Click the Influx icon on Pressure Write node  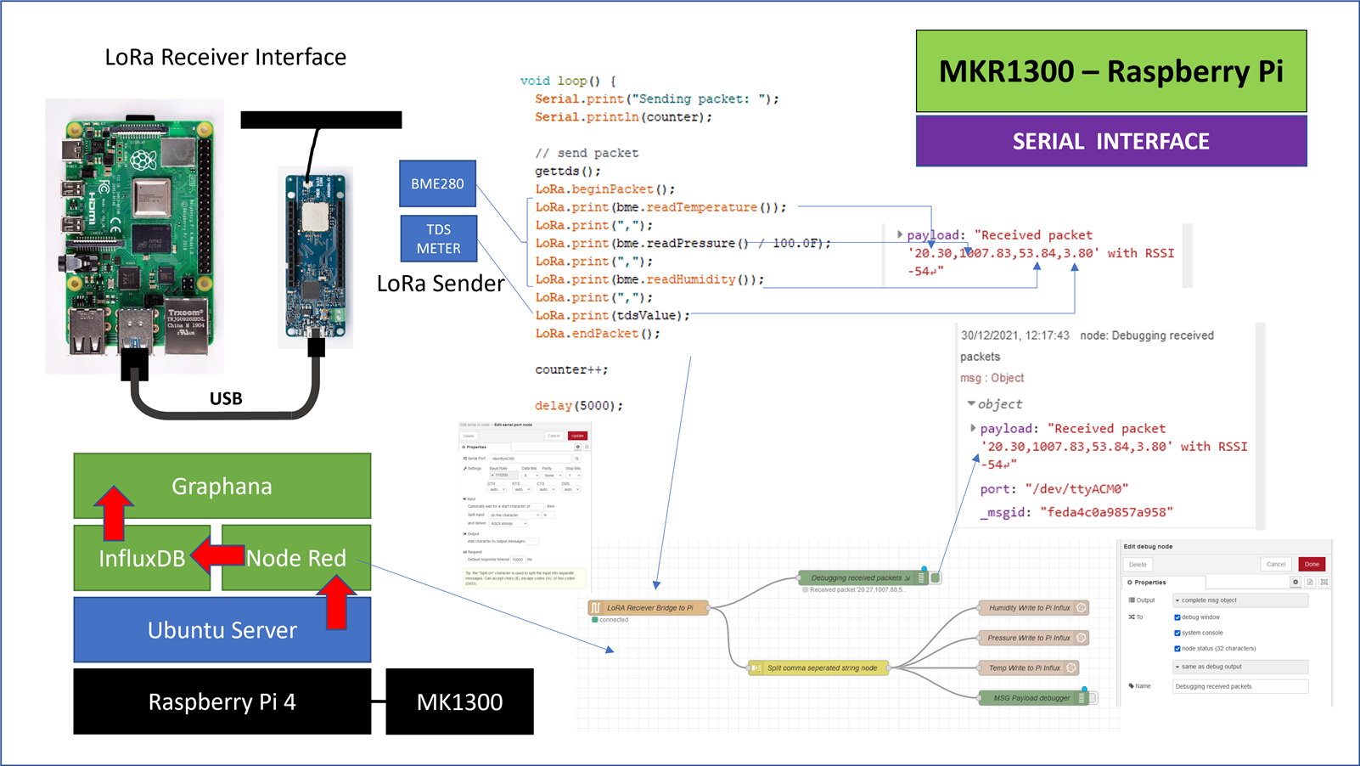click(1082, 638)
